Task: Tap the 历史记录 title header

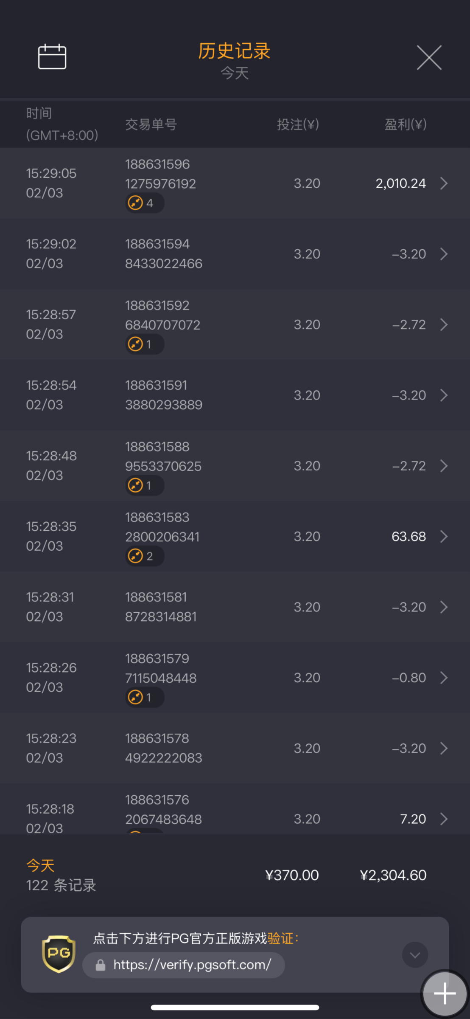Action: click(x=234, y=51)
